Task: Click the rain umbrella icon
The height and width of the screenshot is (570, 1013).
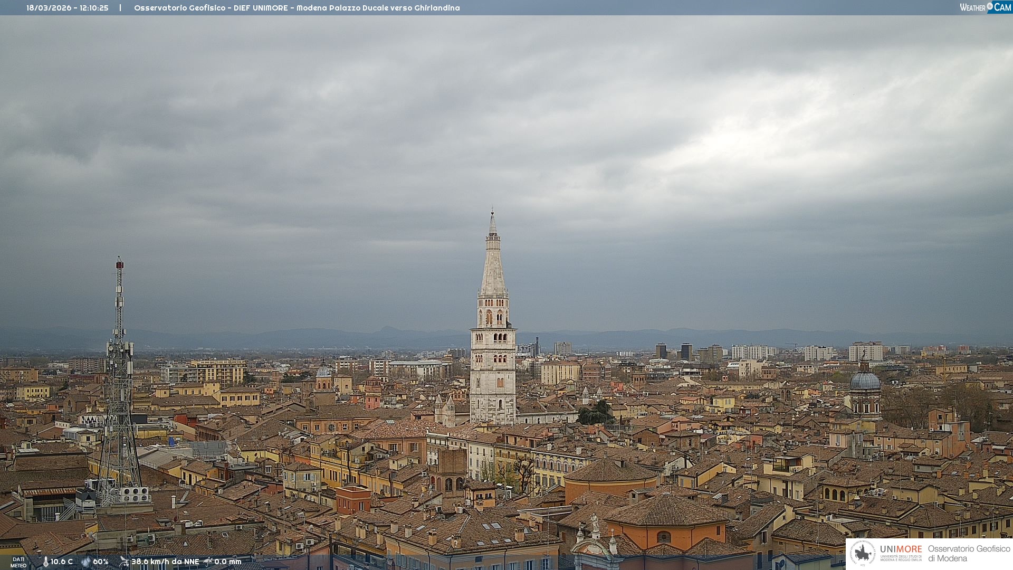Action: 208,562
